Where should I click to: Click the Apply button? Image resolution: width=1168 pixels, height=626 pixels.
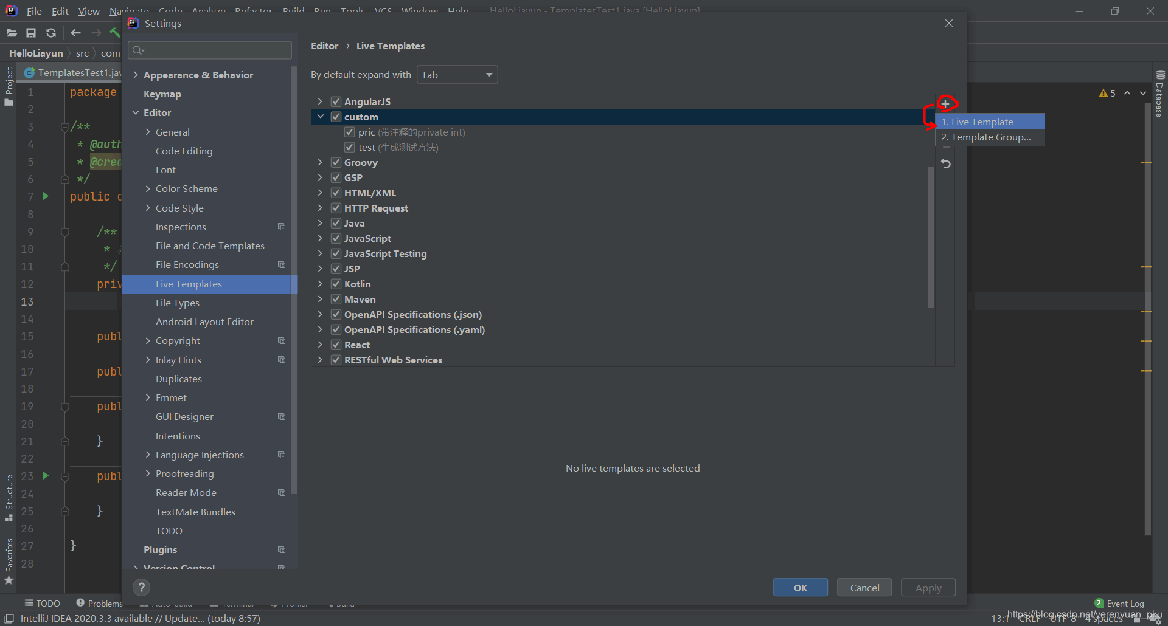(928, 588)
